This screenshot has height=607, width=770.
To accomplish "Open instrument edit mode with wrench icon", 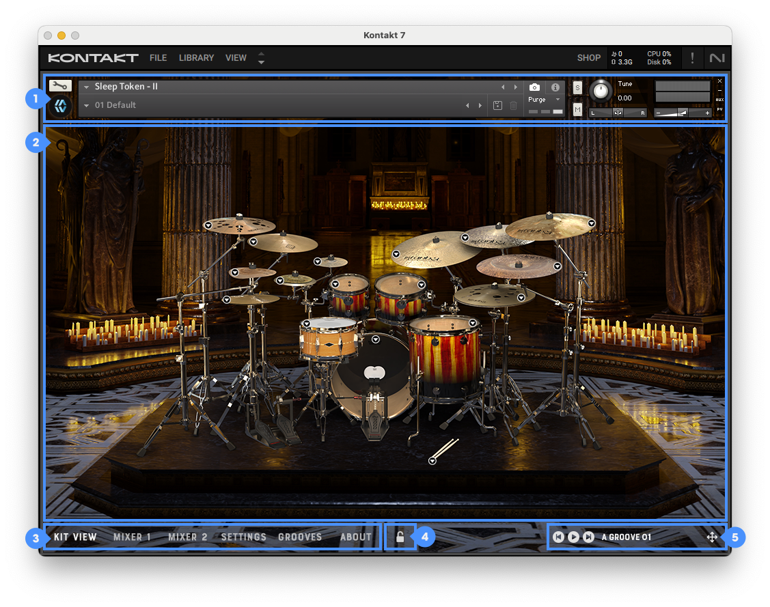I will tap(60, 86).
